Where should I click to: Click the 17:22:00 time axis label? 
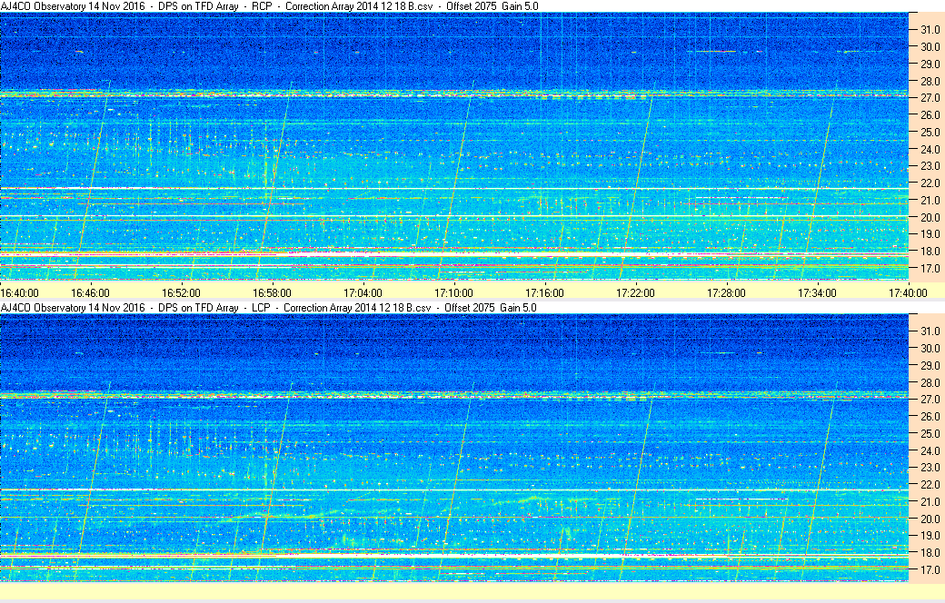point(635,293)
